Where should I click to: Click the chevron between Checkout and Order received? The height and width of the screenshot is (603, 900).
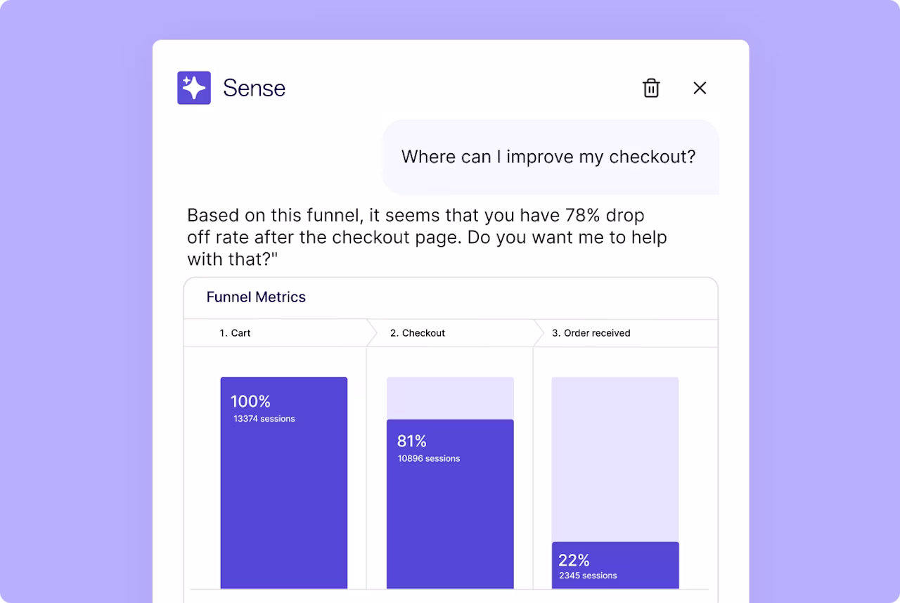[x=539, y=333]
